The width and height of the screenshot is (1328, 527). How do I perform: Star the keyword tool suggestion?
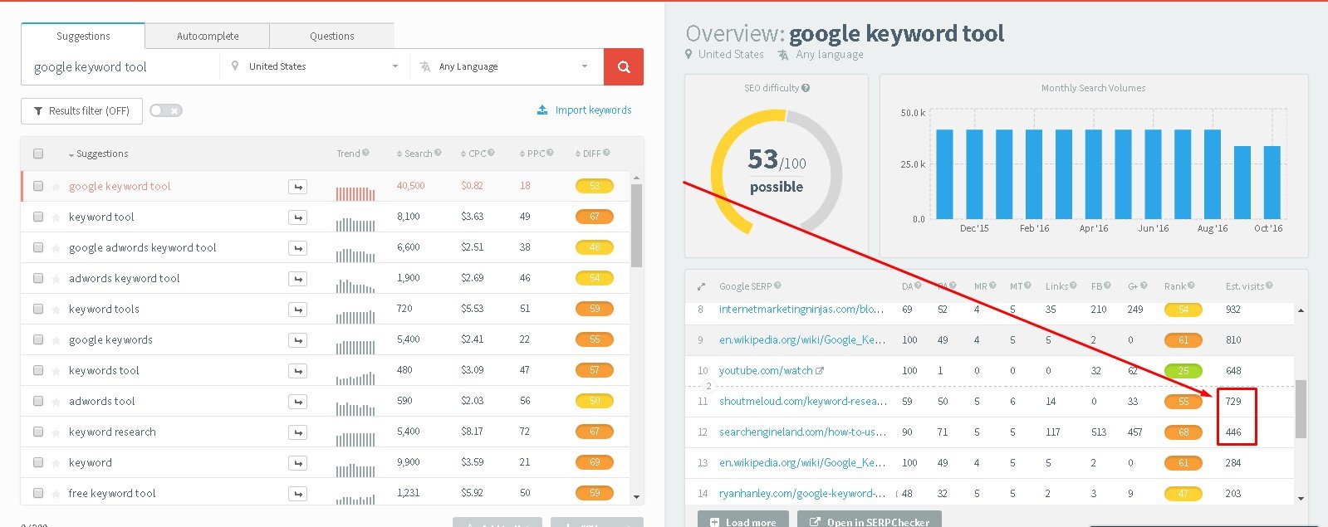tap(56, 217)
